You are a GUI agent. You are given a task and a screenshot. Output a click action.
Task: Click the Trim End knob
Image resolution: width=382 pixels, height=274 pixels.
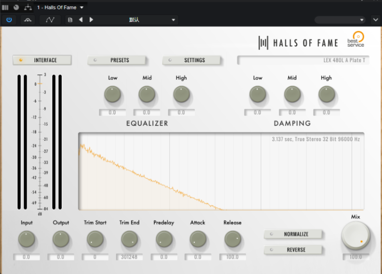pyautogui.click(x=130, y=239)
